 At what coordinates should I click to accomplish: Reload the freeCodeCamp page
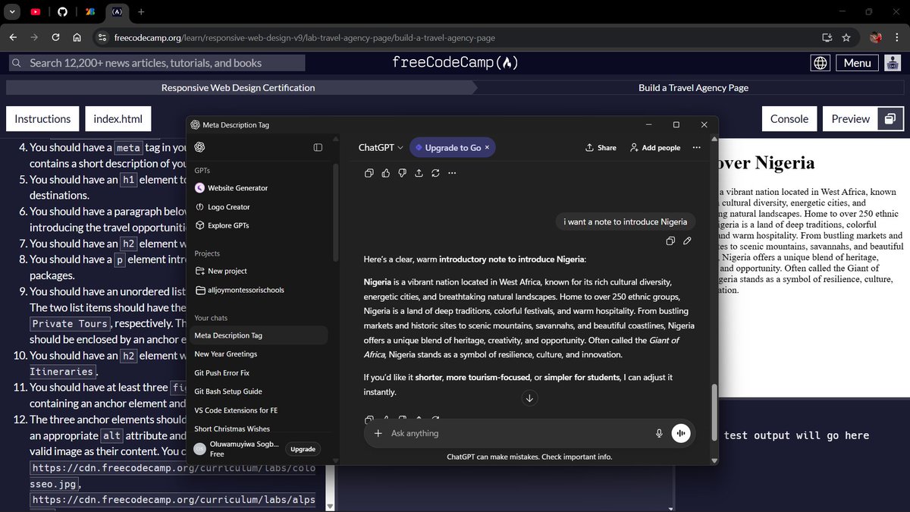click(x=55, y=37)
